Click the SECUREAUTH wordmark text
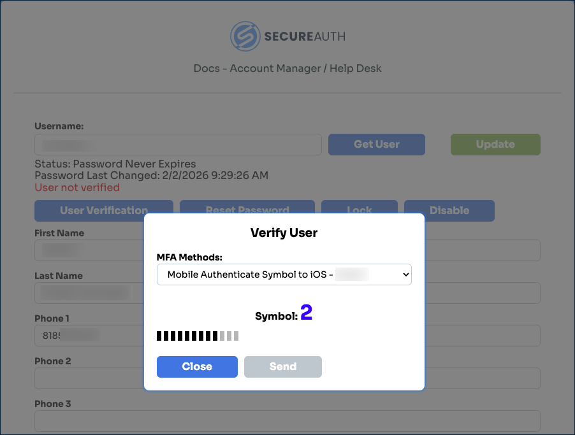This screenshot has width=575, height=435. [305, 36]
